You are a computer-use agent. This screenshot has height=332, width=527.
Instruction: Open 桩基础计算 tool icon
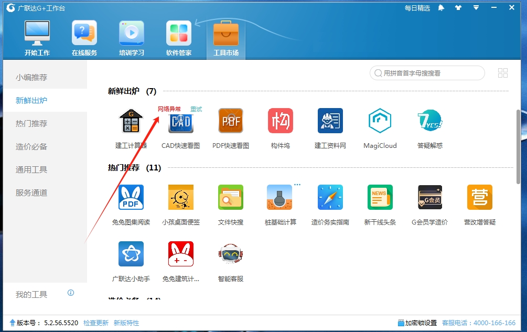tap(279, 197)
